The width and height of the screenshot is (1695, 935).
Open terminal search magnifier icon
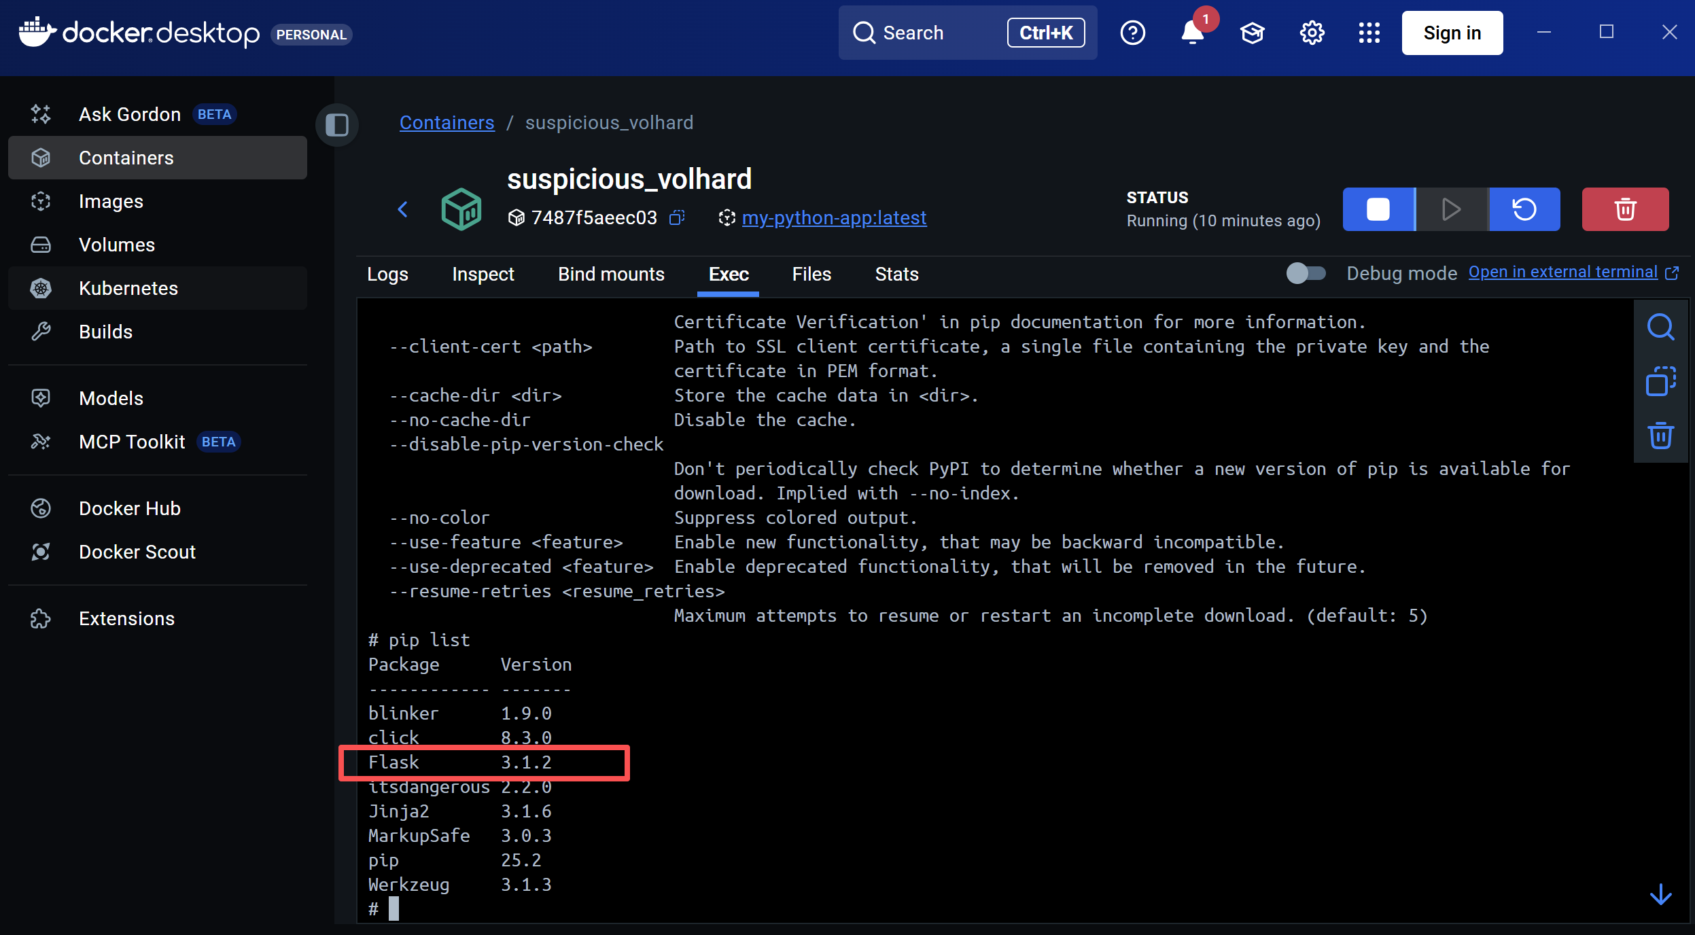(1660, 328)
